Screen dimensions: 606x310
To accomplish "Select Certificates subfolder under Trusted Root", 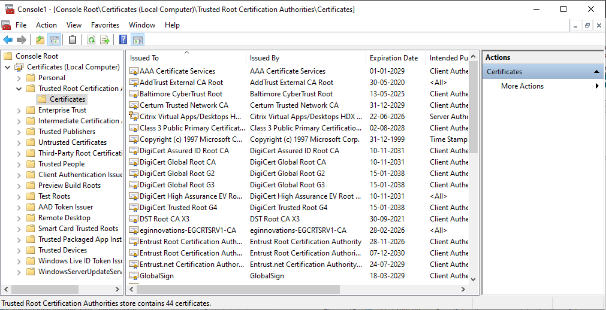I will point(67,99).
